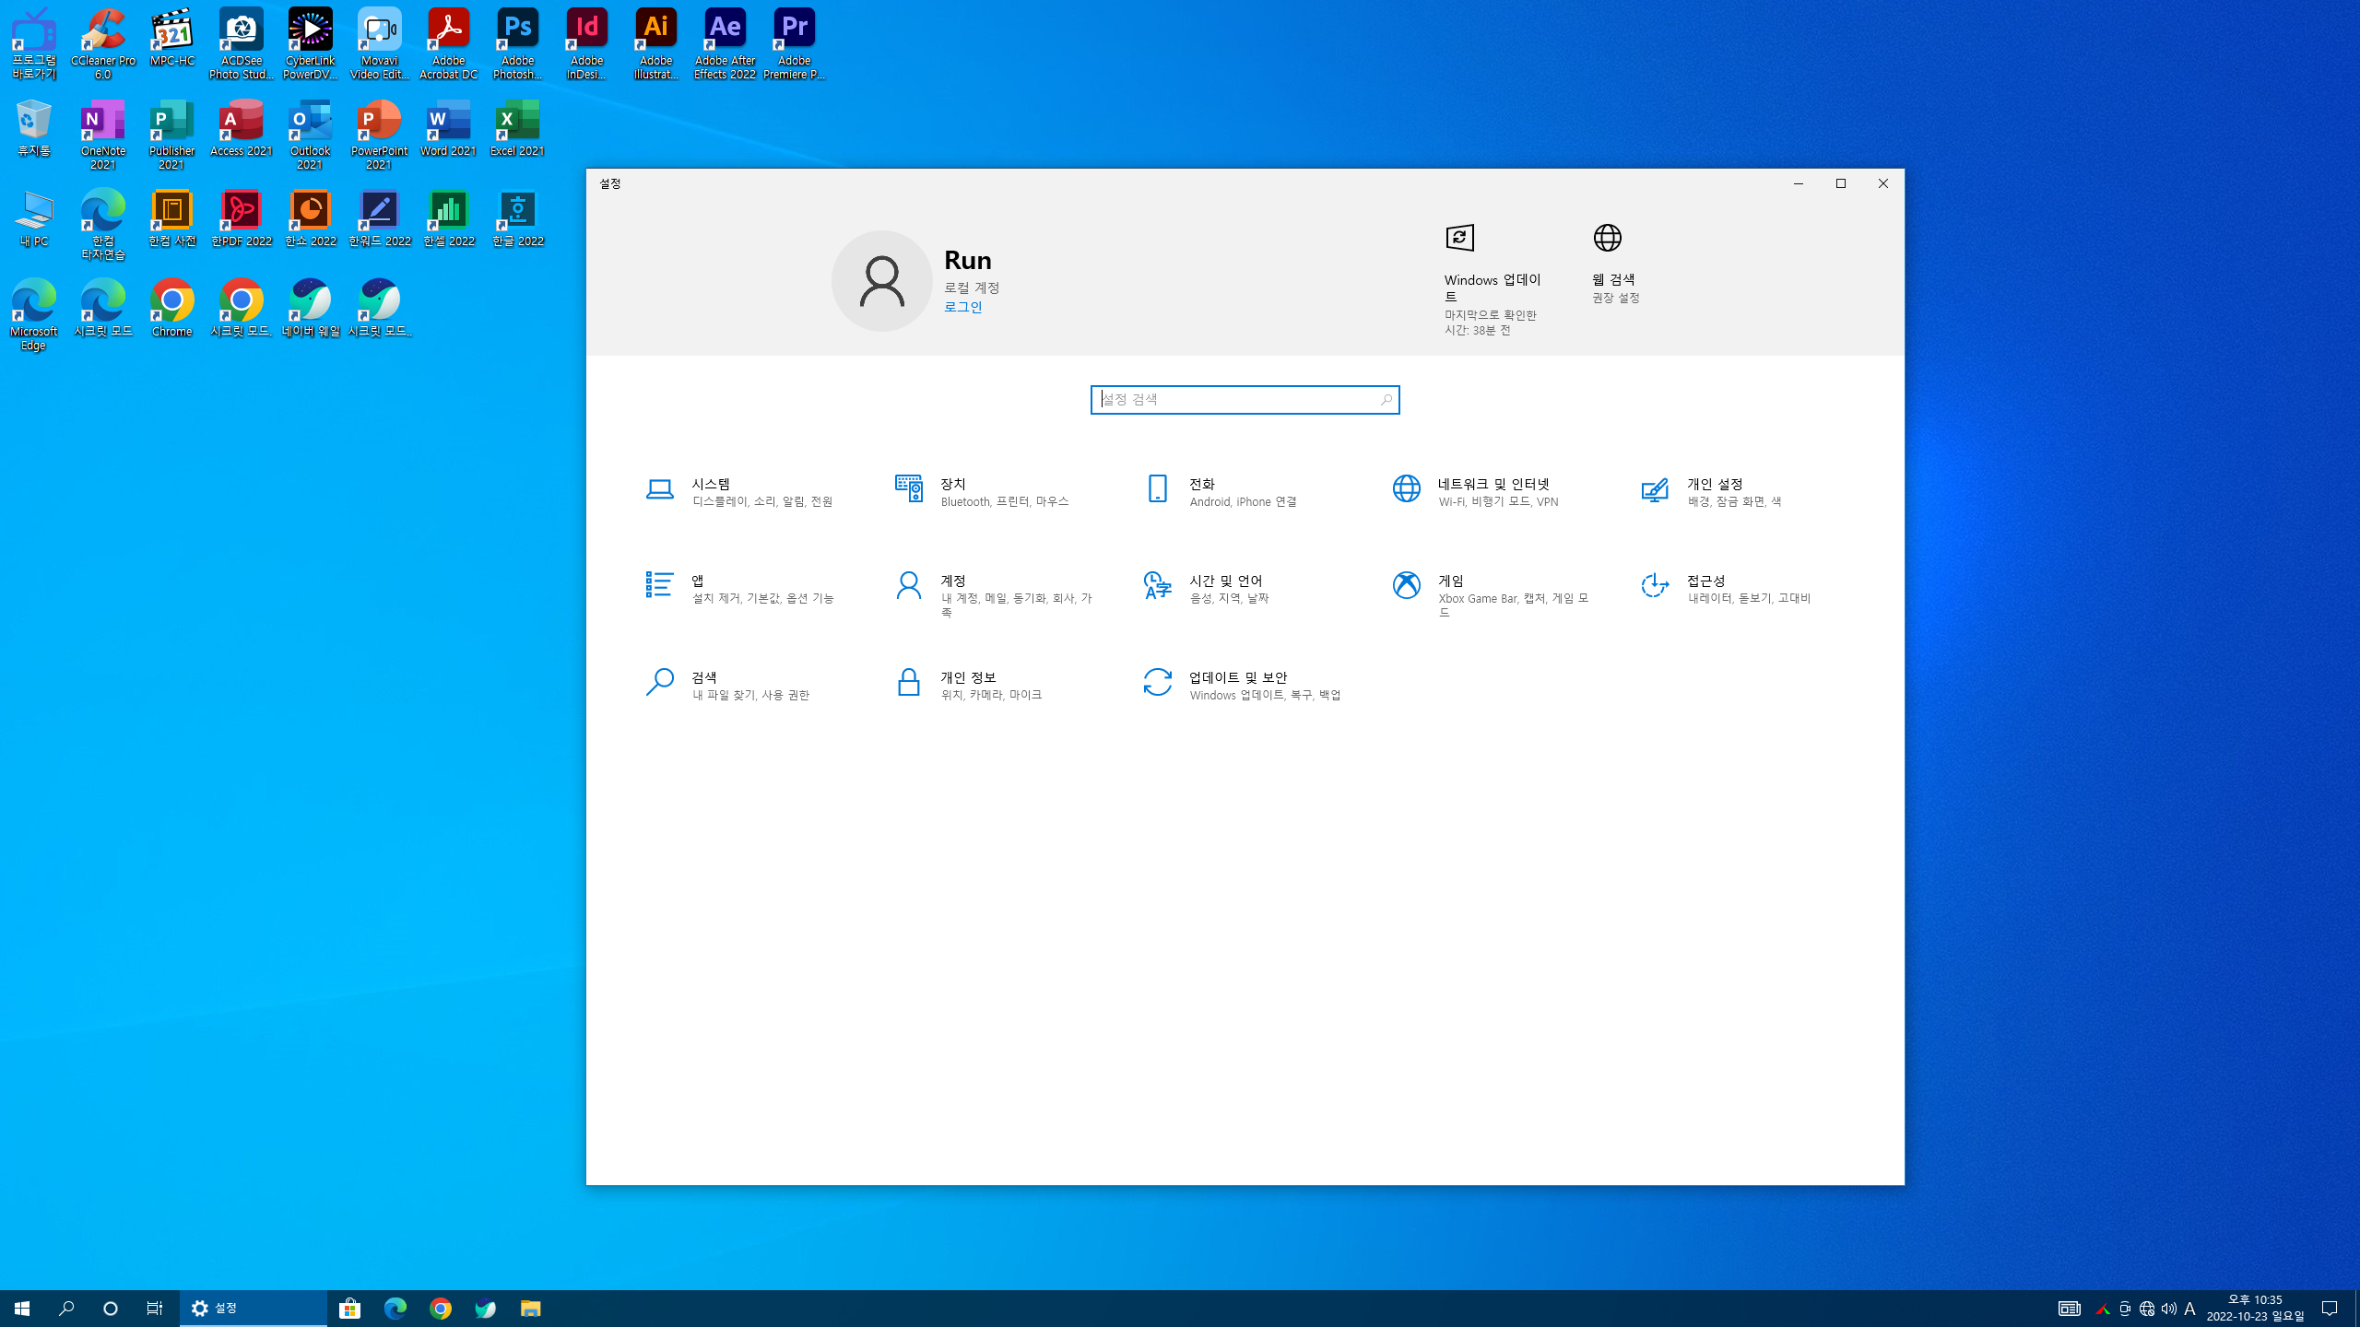This screenshot has height=1327, width=2360.
Task: Open Microsoft Store from the taskbar
Action: pyautogui.click(x=350, y=1309)
